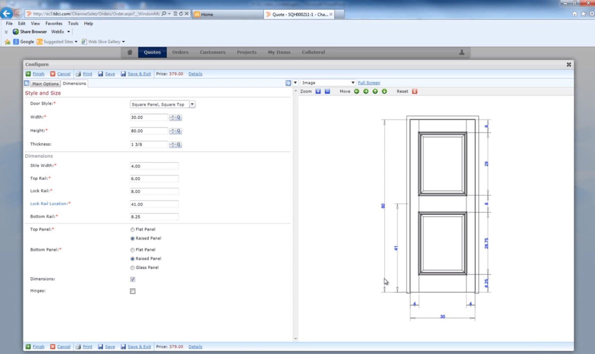595x354 pixels.
Task: Select the Move up green arrow icon
Action: pos(375,91)
